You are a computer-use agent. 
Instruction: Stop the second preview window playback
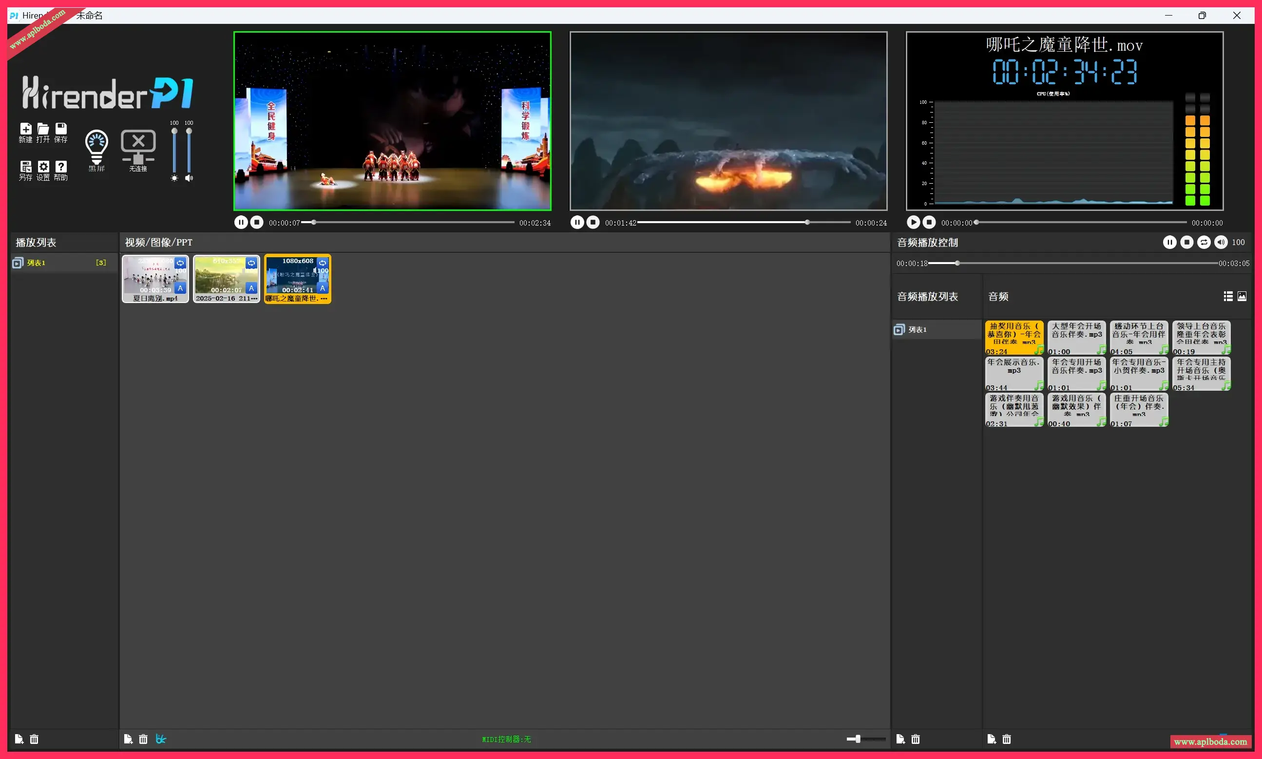pyautogui.click(x=593, y=223)
